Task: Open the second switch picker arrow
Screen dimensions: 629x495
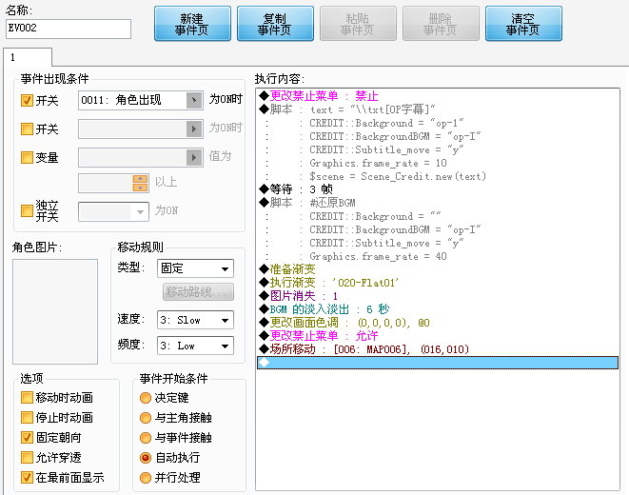Action: (194, 129)
